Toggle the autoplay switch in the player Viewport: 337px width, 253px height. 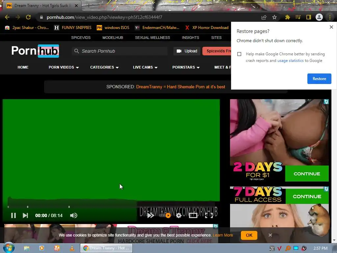coord(166,215)
